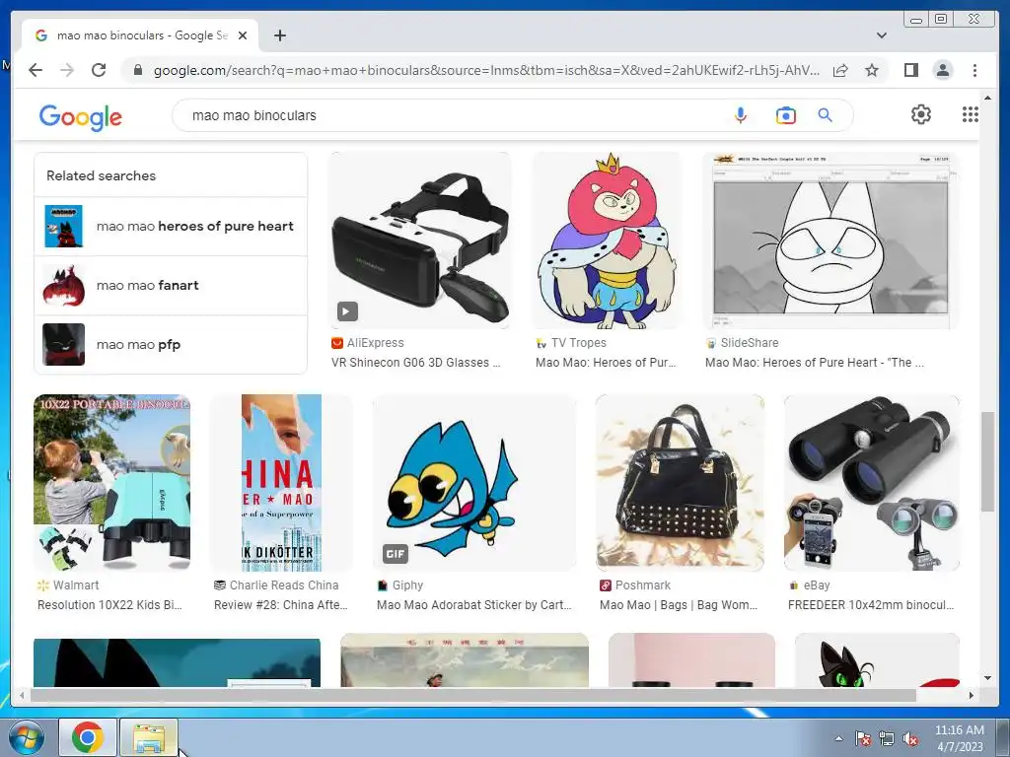Viewport: 1010px width, 757px height.
Task: Open the TV Tropes pink lion king image
Action: [x=607, y=241]
